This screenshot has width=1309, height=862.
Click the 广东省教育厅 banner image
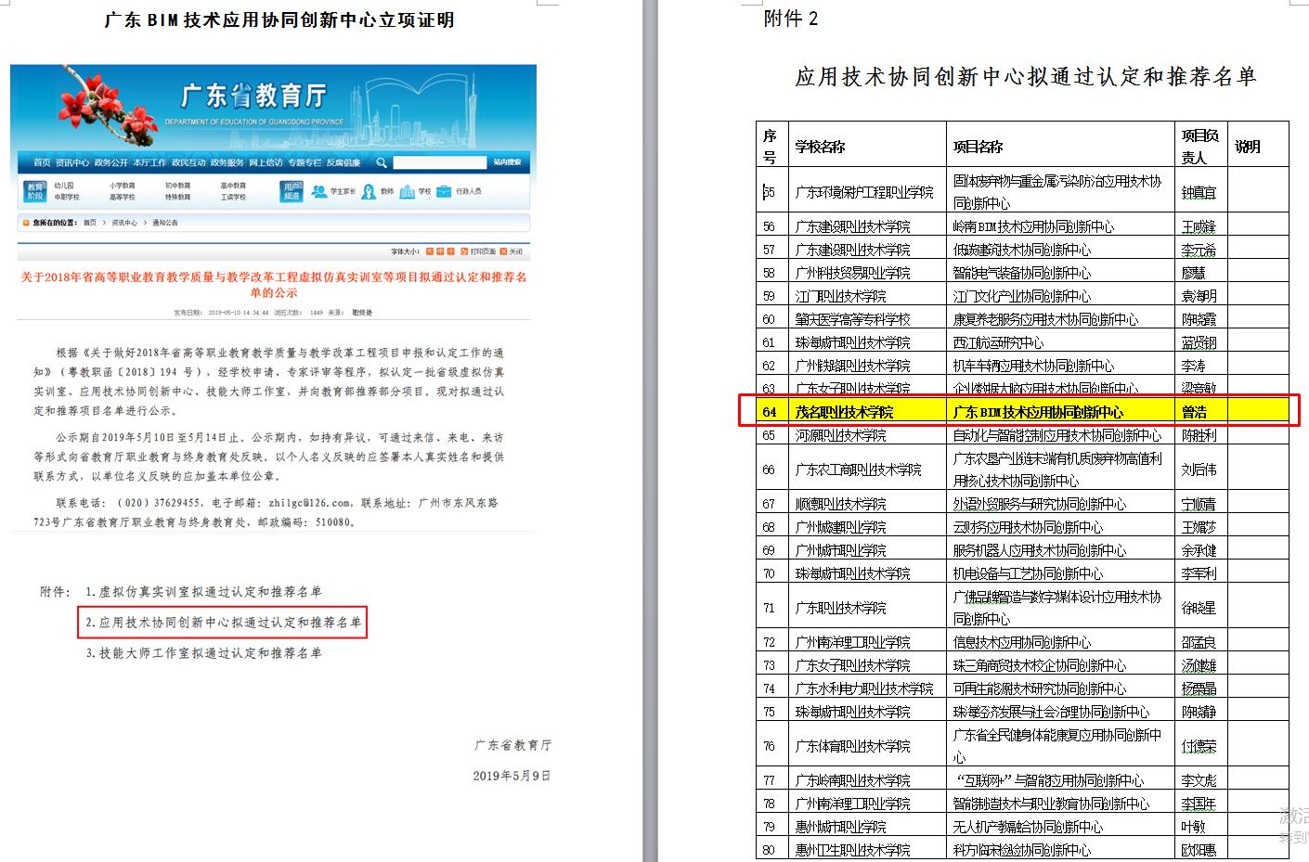(274, 107)
